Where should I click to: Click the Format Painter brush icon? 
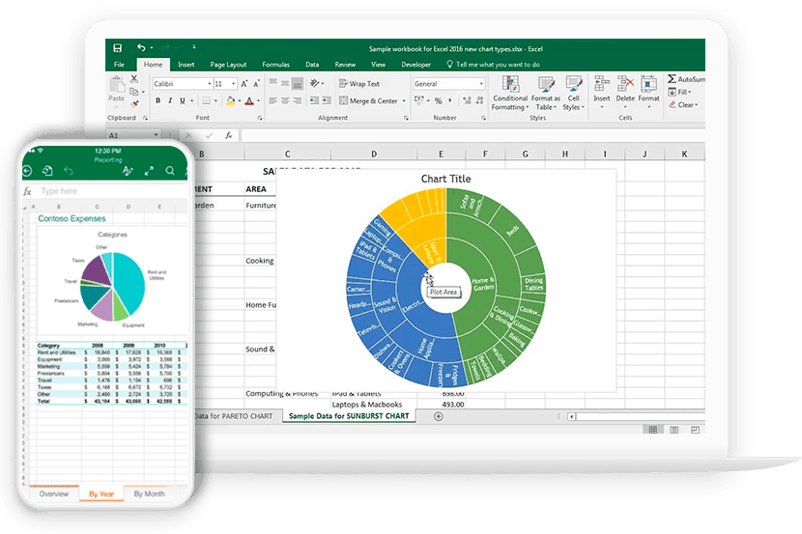point(134,104)
